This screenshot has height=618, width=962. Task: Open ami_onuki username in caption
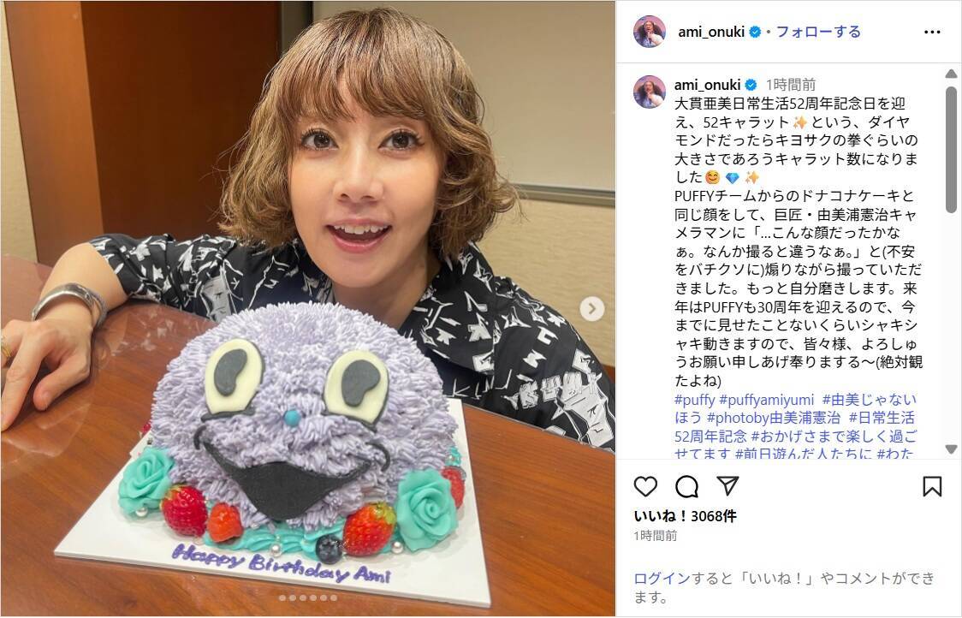click(x=708, y=85)
